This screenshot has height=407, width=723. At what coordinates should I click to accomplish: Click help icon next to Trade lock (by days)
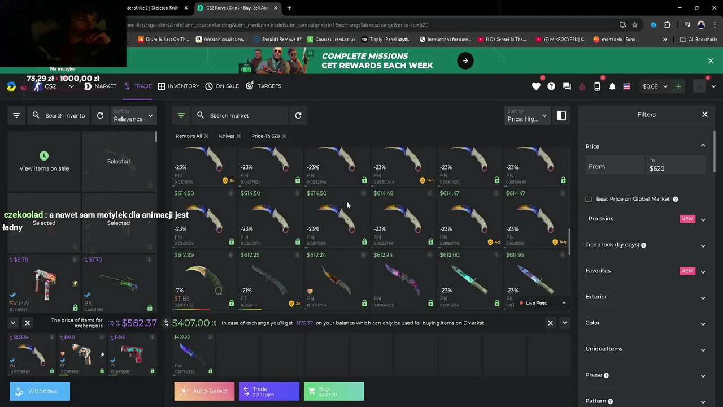coord(643,245)
